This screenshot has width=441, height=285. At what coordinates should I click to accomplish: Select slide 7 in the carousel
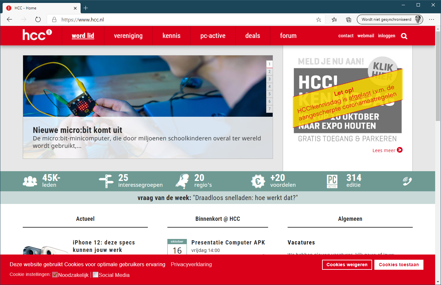pyautogui.click(x=269, y=109)
